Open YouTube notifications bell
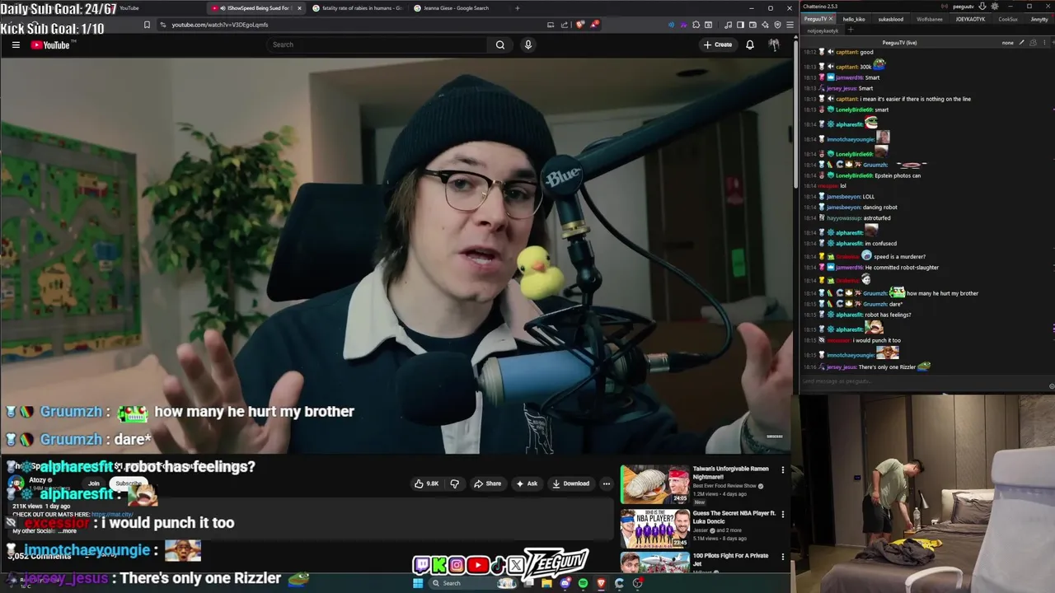Screen dimensions: 1055x593 [x=750, y=44]
